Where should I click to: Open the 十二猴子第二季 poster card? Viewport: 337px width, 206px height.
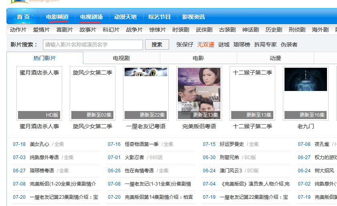coord(252,93)
